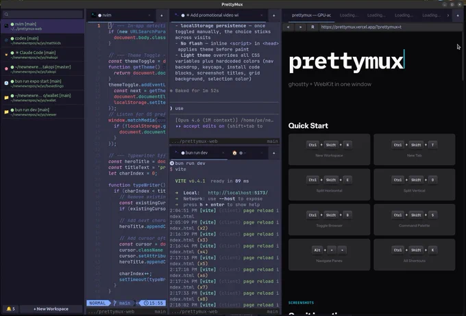This screenshot has height=316, width=466.
Task: Open the Claude Code [main] workspace
Action: 42,55
